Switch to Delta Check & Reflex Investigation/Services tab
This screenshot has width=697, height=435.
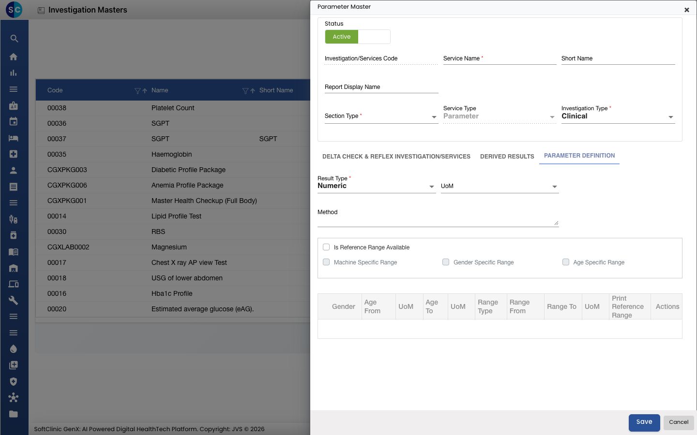[x=396, y=157]
